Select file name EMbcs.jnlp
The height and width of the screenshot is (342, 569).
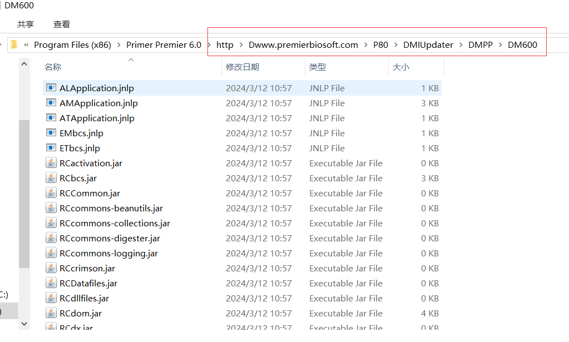81,133
